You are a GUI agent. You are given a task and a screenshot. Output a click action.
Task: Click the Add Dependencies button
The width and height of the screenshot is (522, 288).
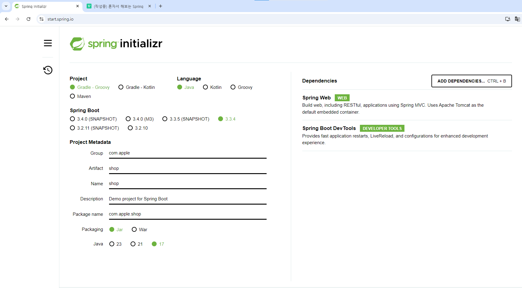pyautogui.click(x=472, y=81)
